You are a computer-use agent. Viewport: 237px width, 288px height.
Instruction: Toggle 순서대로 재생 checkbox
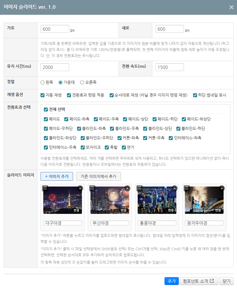pyautogui.click(x=111, y=95)
